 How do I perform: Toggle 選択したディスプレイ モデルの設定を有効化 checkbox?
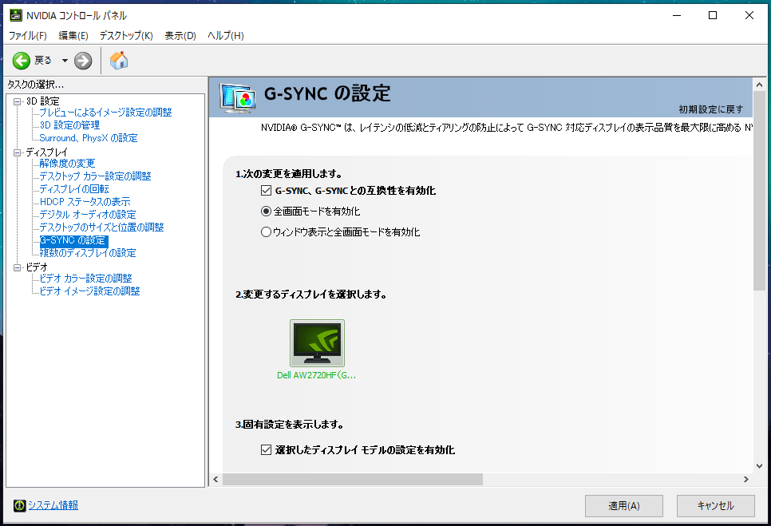tap(266, 449)
